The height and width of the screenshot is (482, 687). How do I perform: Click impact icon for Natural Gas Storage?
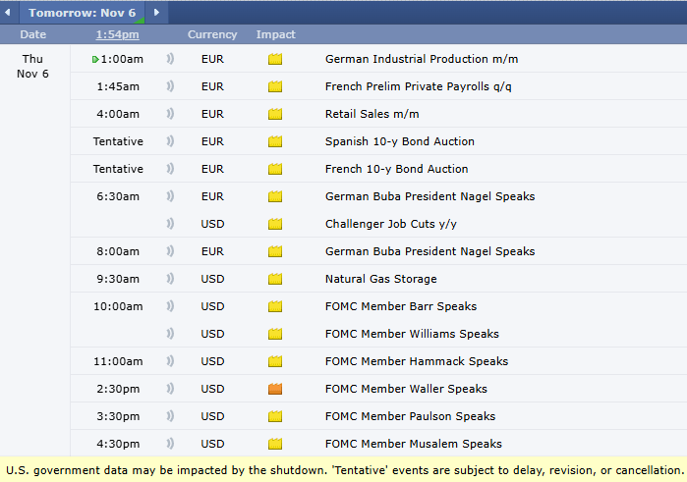point(275,279)
